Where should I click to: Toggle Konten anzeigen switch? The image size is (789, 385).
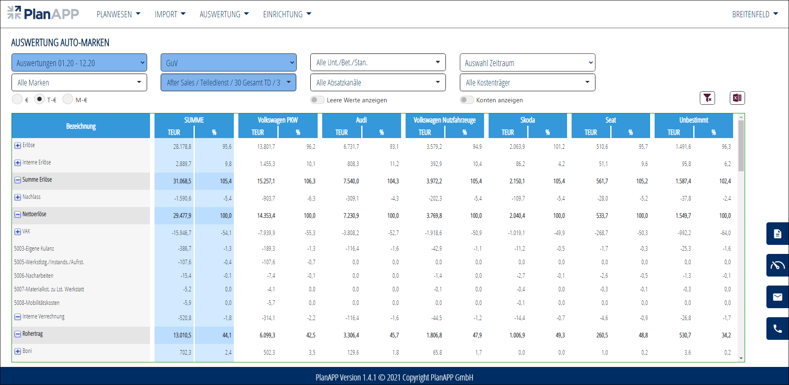tap(466, 100)
